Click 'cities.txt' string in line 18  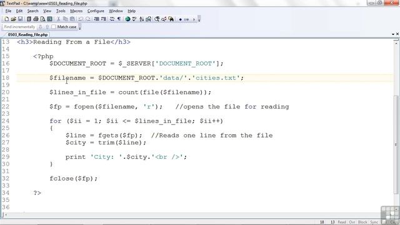tap(216, 78)
